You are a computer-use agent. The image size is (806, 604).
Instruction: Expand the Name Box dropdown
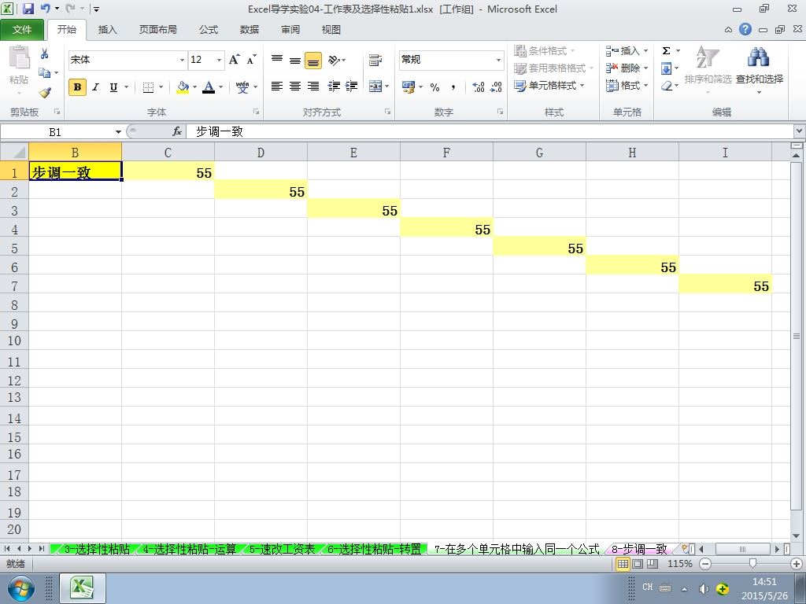point(118,132)
